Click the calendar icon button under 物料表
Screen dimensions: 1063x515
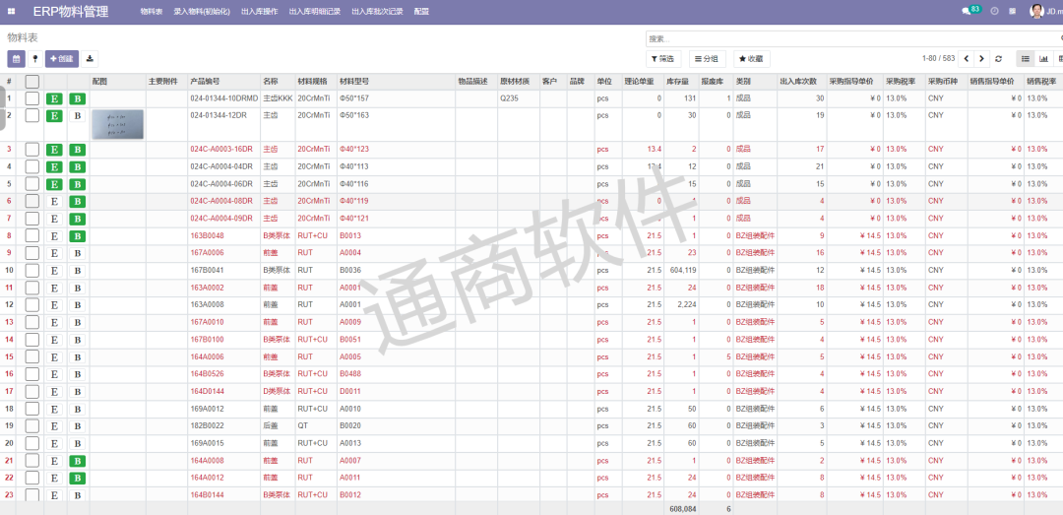click(x=16, y=59)
